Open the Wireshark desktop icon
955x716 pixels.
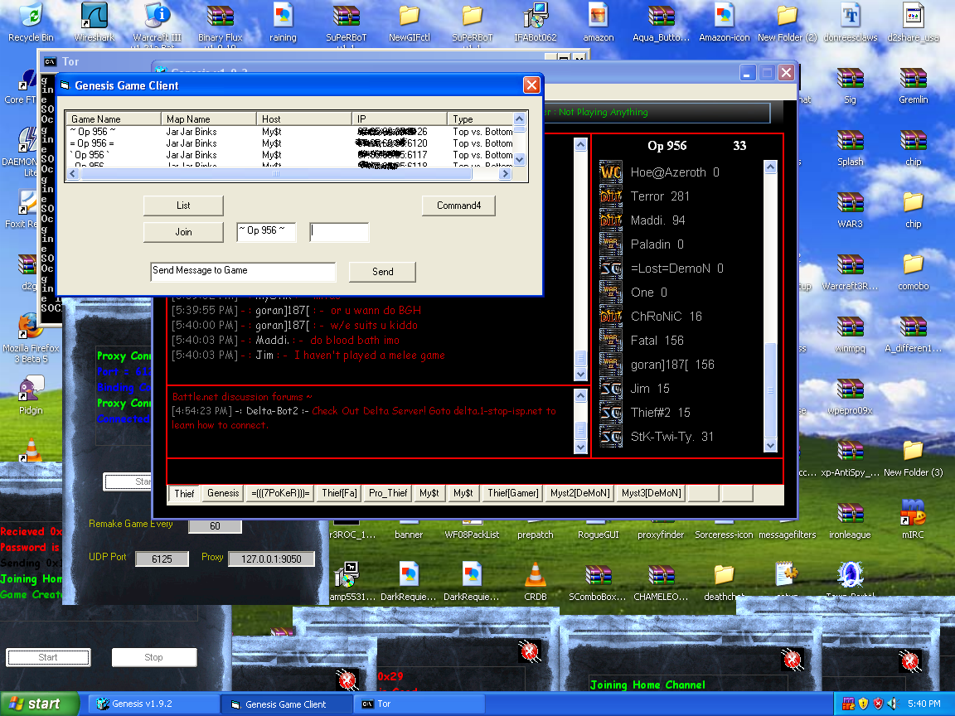(x=94, y=17)
